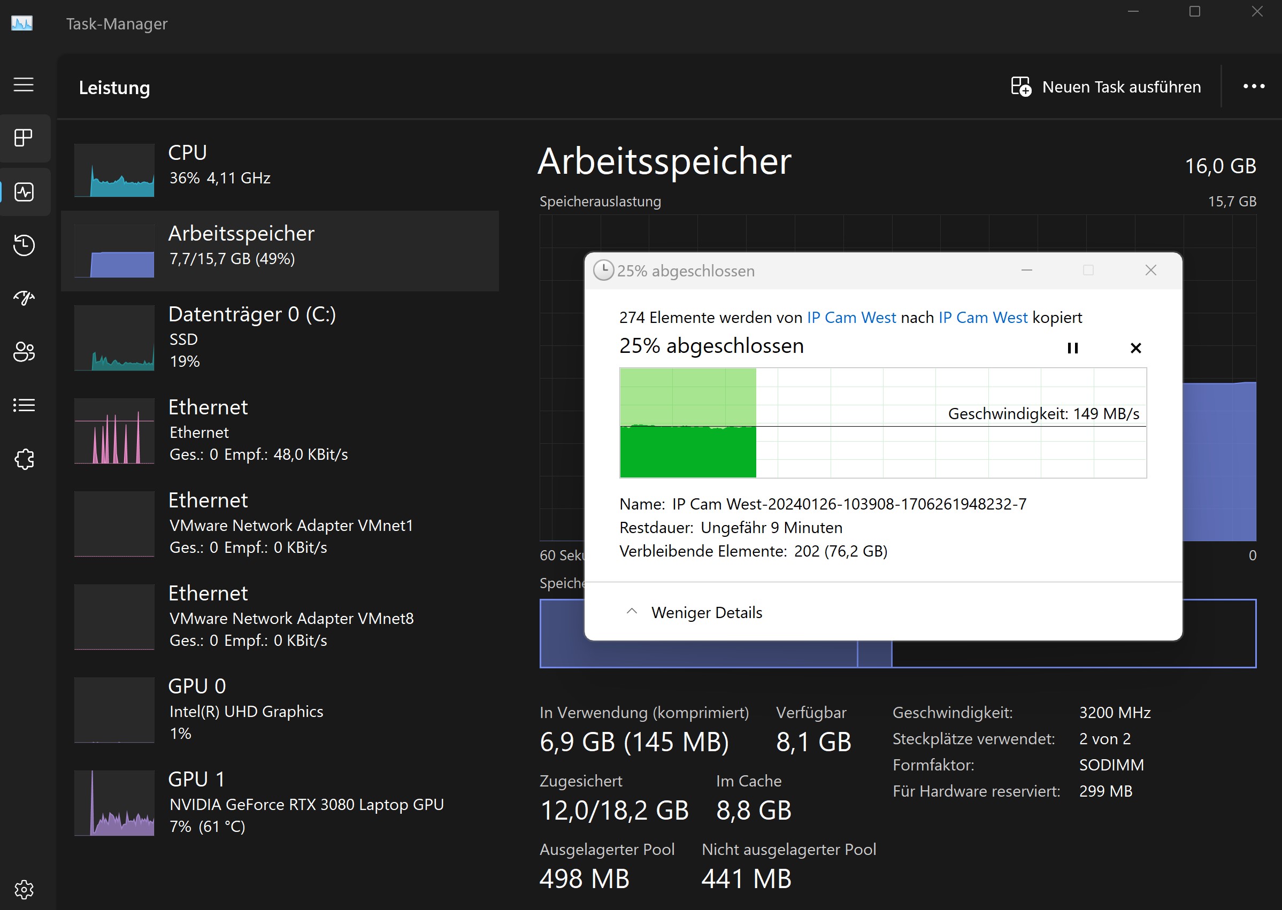
Task: Open the Startup apps page icon
Action: (24, 298)
